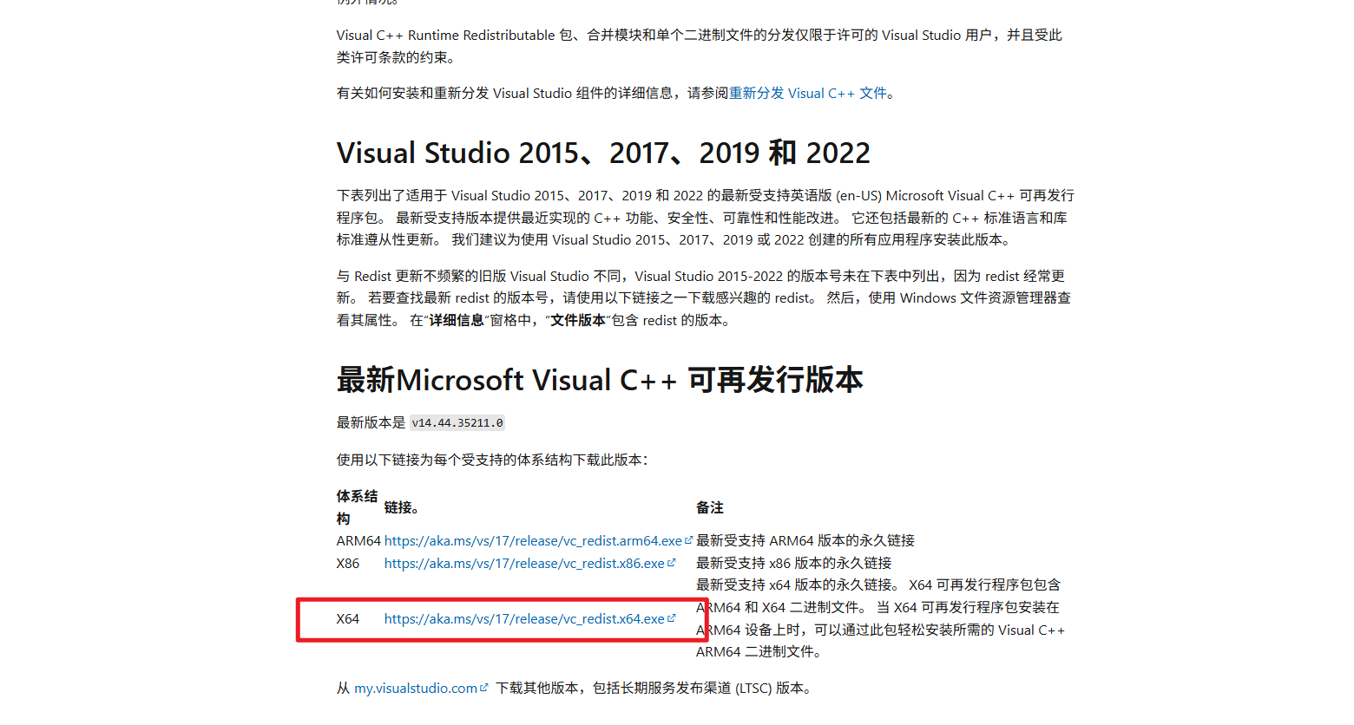Image resolution: width=1354 pixels, height=725 pixels.
Task: Open the X86 vc_redist.x86.exe download link
Action: (x=524, y=563)
